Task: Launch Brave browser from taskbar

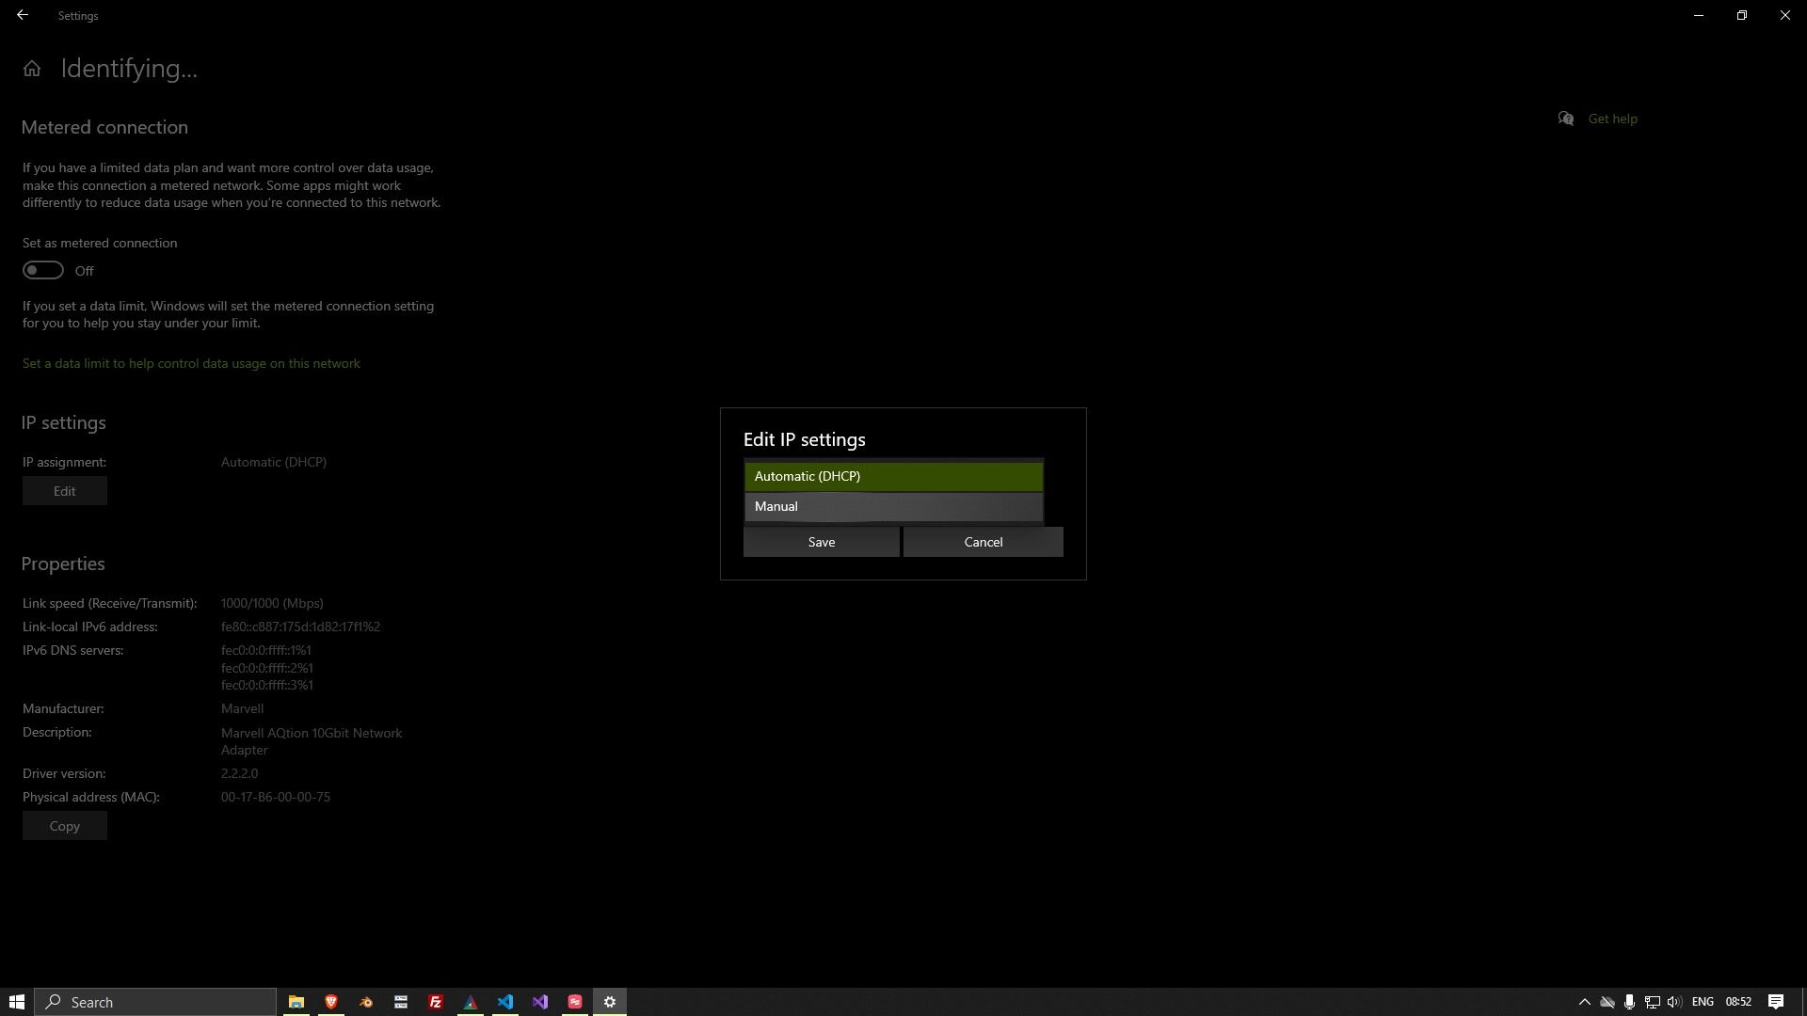Action: tap(331, 1002)
